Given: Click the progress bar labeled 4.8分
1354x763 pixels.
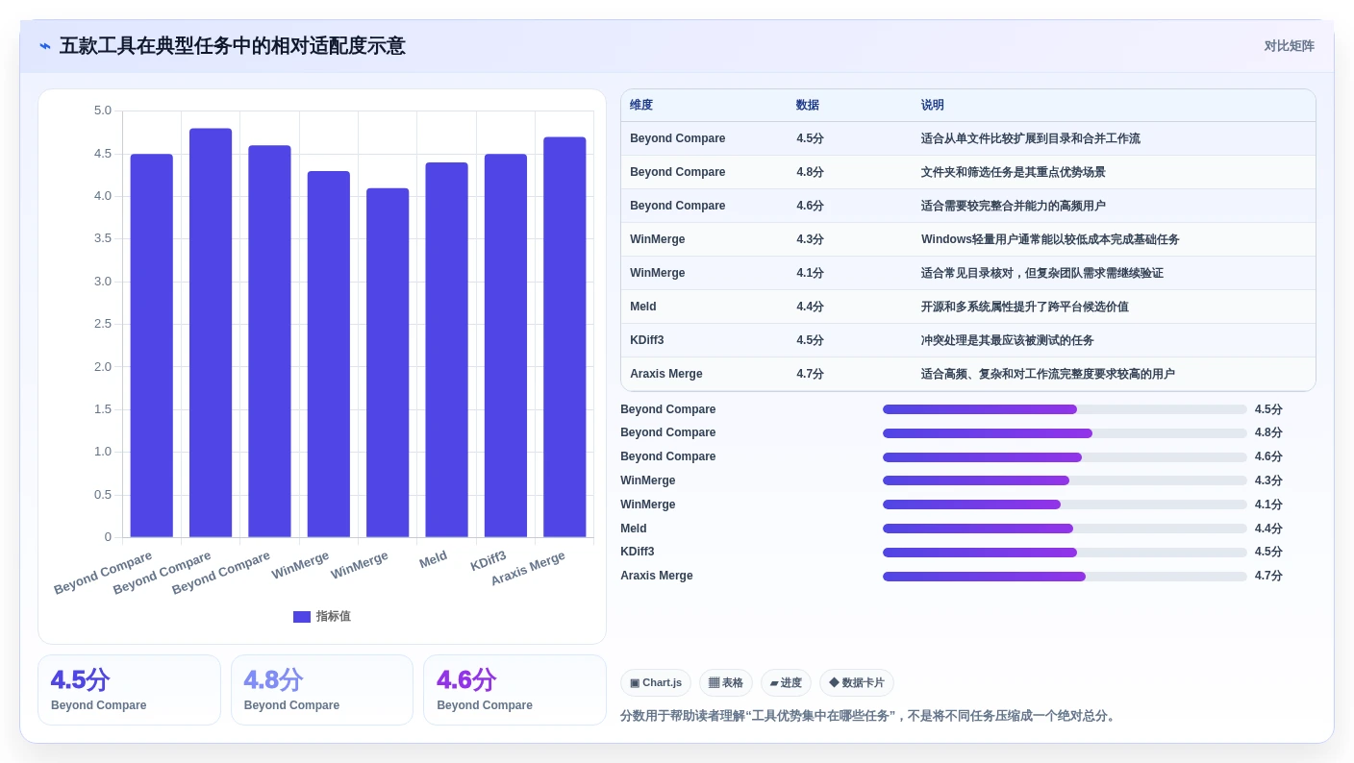Looking at the screenshot, I should click(x=1065, y=433).
